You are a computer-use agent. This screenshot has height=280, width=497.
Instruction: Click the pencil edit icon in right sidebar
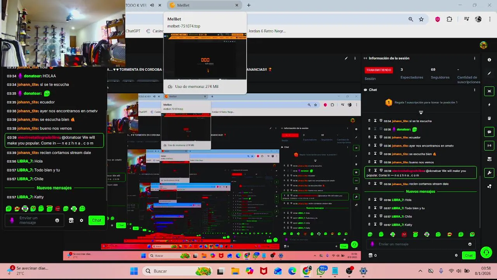(489, 73)
